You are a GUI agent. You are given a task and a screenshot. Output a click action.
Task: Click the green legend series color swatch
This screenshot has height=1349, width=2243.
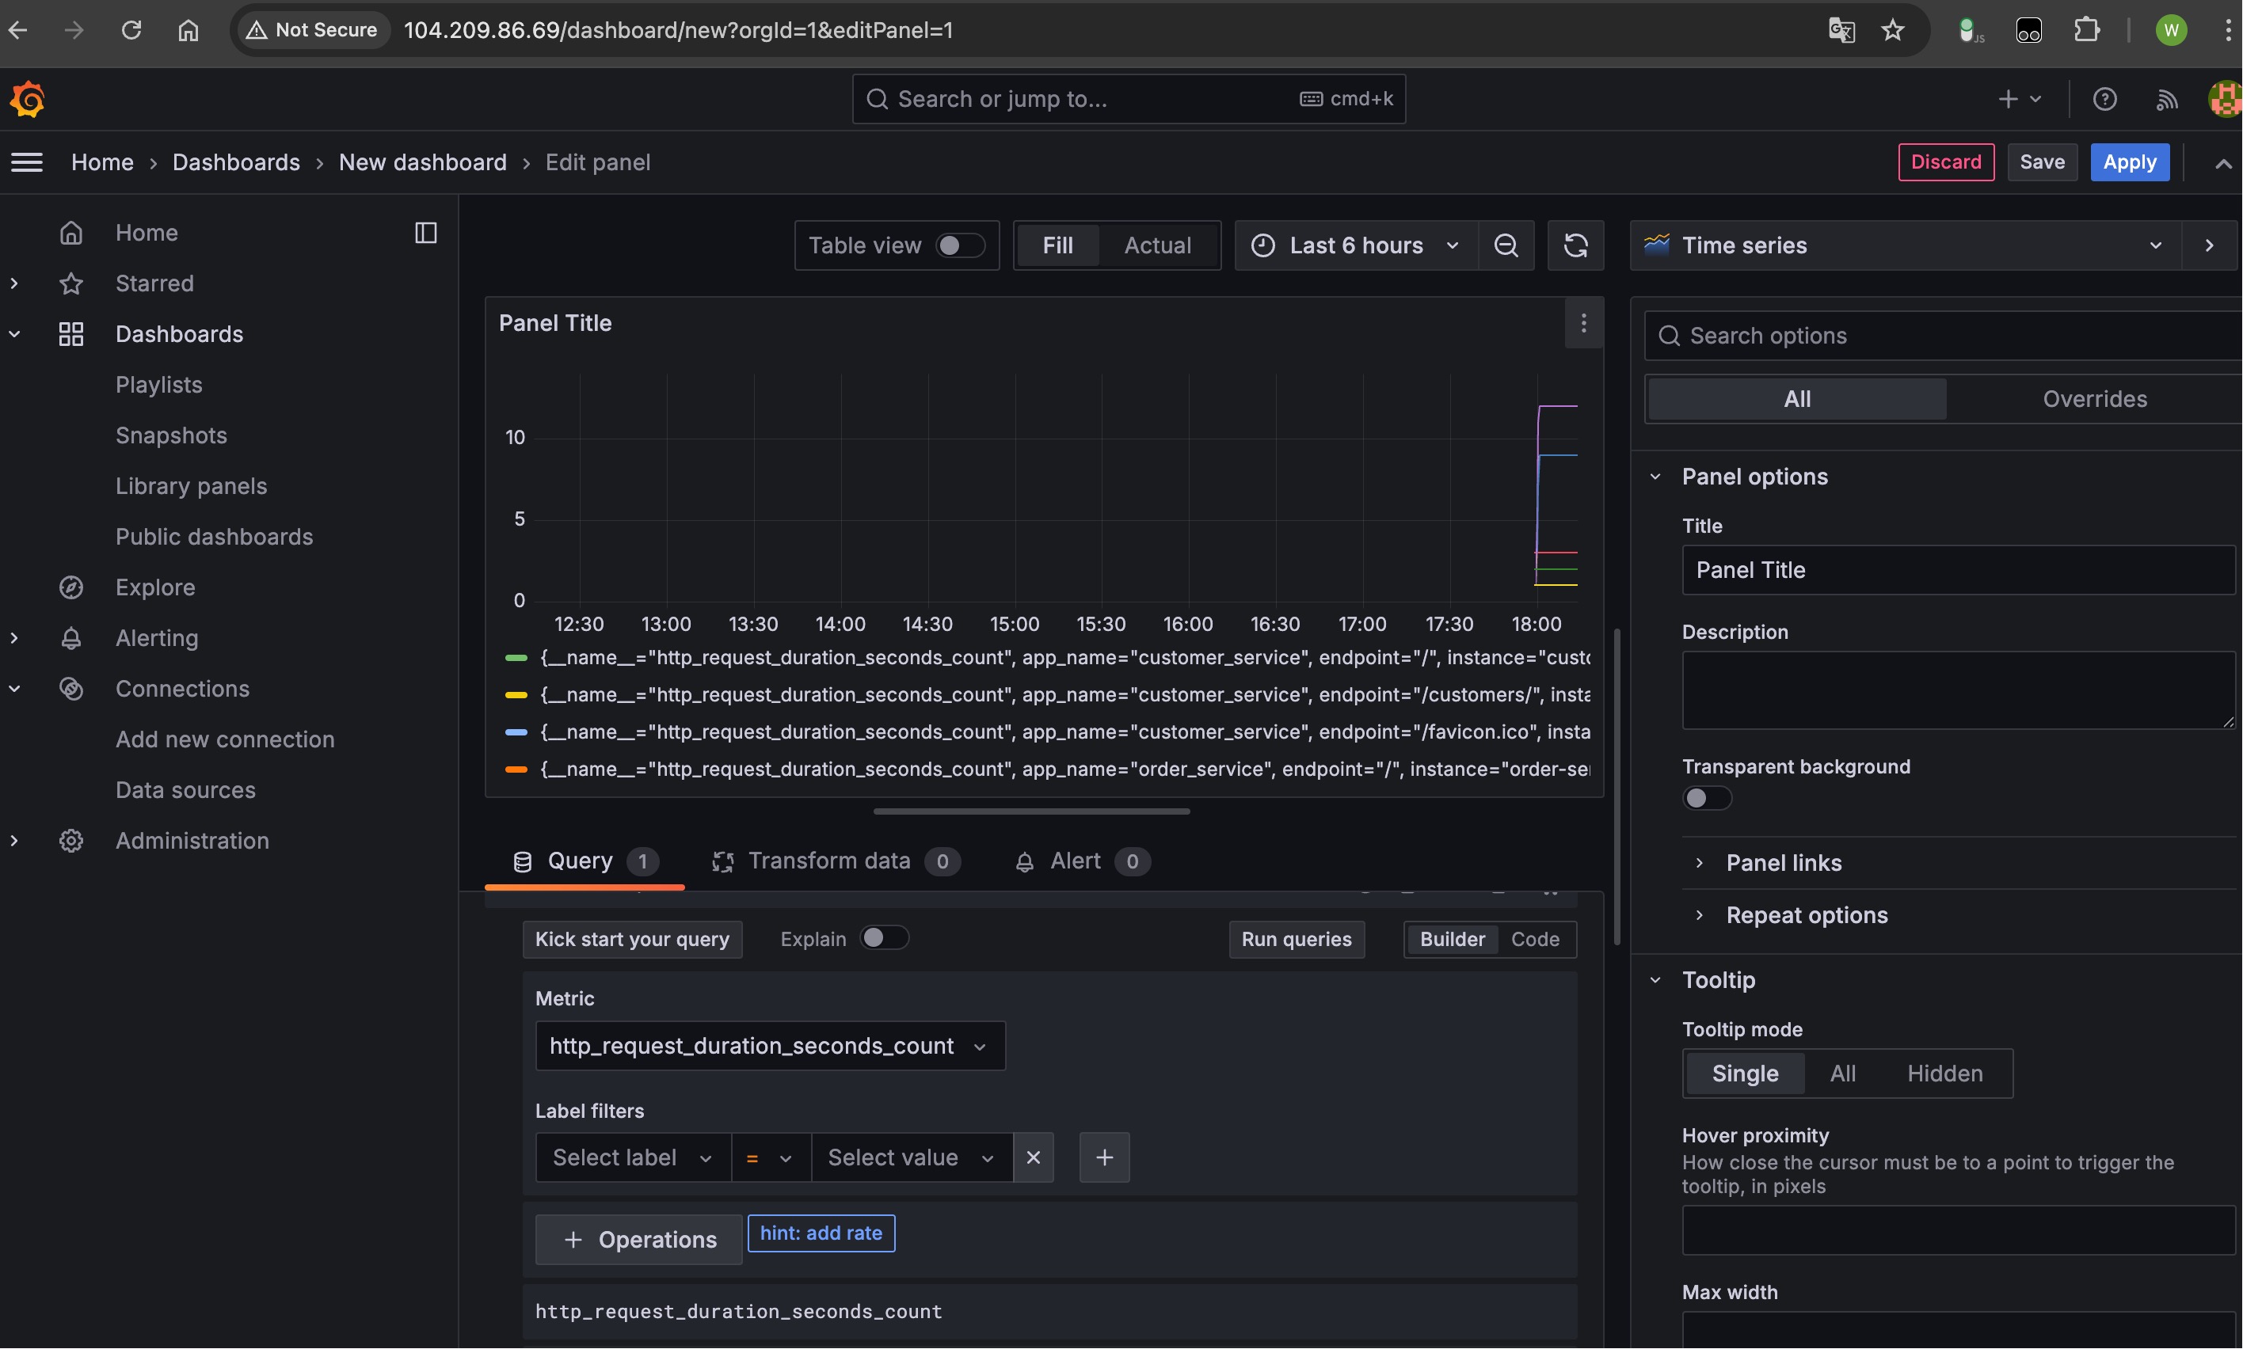tap(516, 657)
